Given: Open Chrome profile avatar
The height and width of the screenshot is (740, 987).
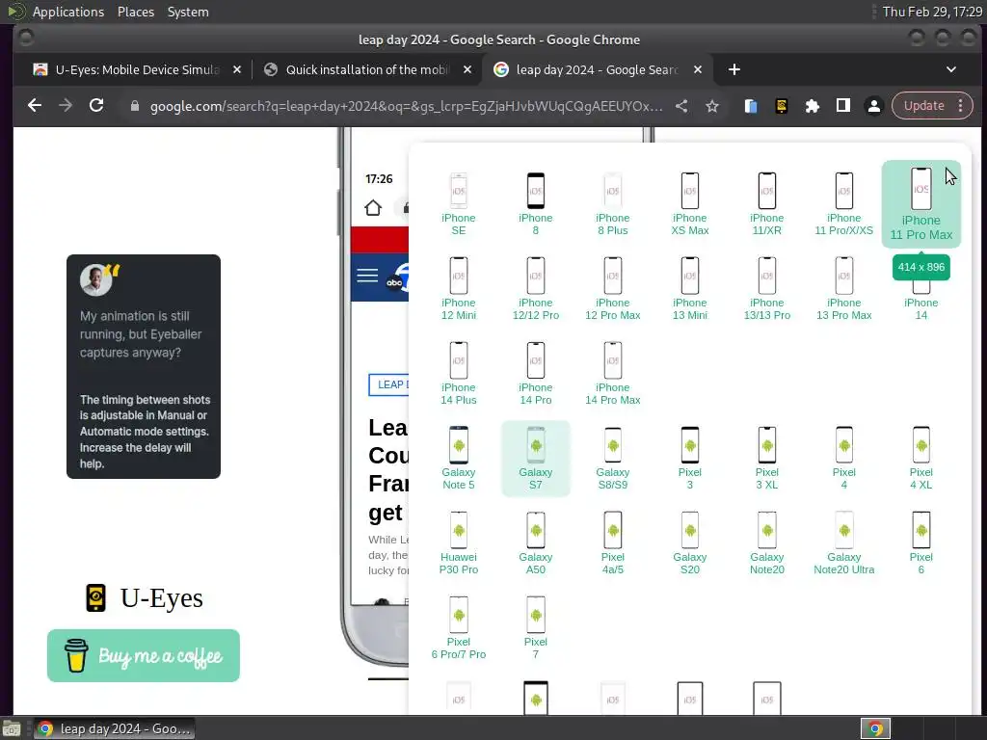Looking at the screenshot, I should [873, 106].
